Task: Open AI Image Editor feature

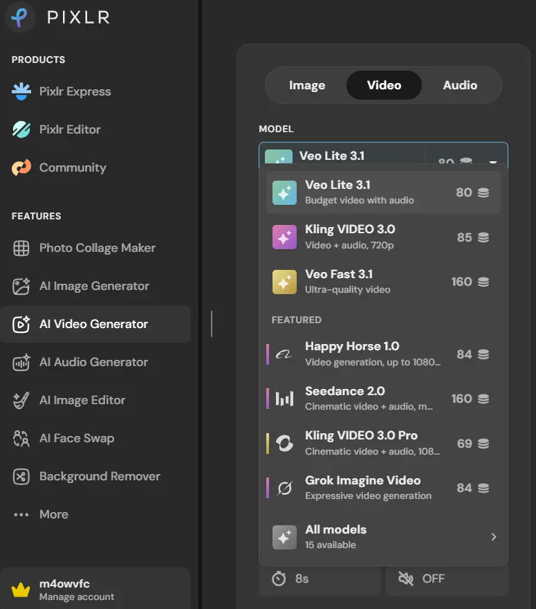Action: pos(95,400)
